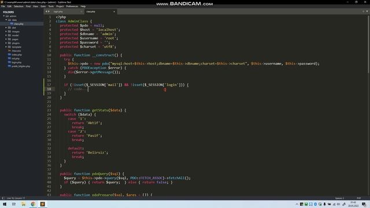Open the microphone tray icon
Viewport: 370px width, 208px height.
(x=325, y=204)
